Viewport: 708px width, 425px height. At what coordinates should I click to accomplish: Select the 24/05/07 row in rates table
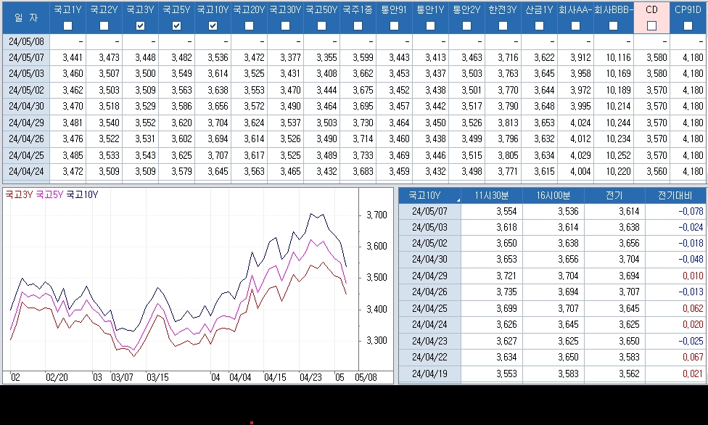coord(354,58)
